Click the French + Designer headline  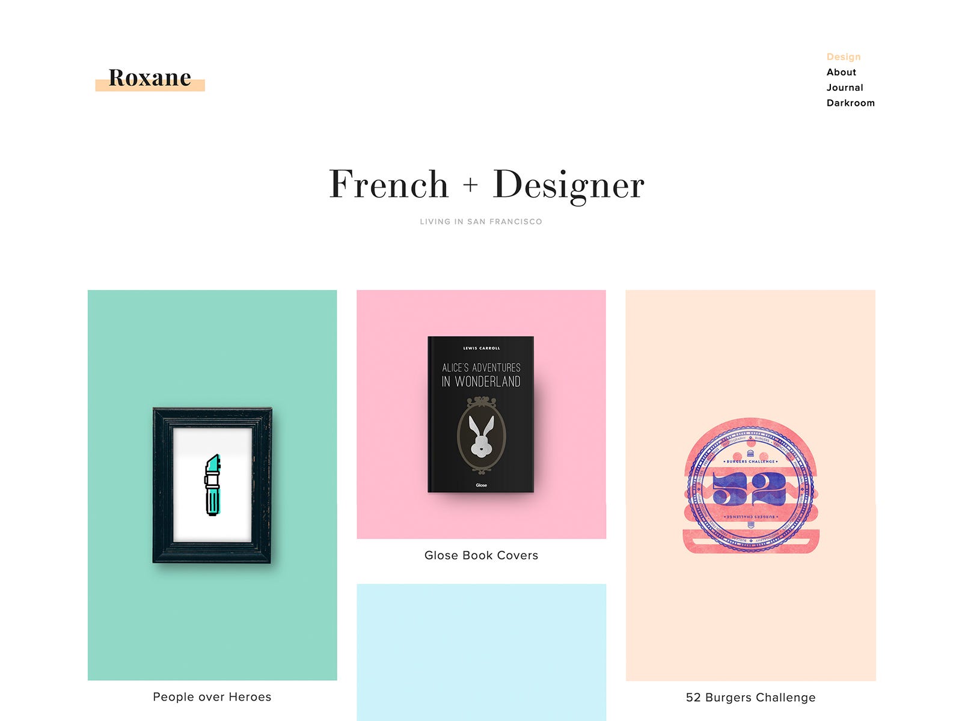(x=486, y=184)
